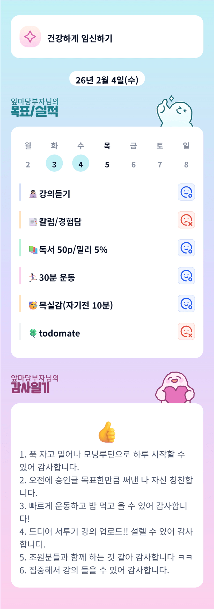
Task: Click sad face icon for todomate
Action: click(186, 331)
